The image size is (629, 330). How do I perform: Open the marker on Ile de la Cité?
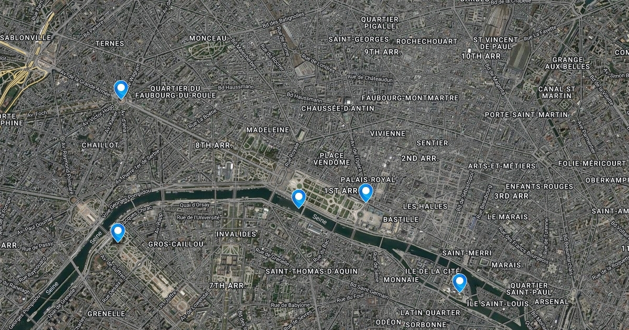click(460, 283)
